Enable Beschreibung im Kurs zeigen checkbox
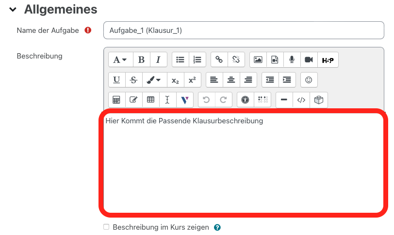 pos(106,227)
